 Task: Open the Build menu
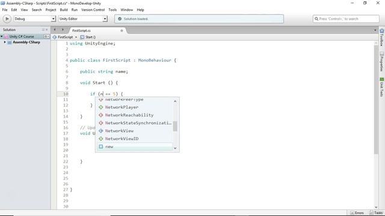pos(64,10)
